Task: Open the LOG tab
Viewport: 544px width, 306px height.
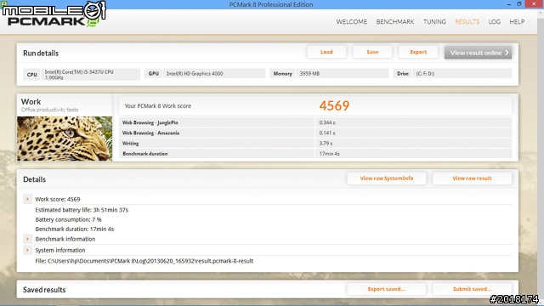Action: pos(495,21)
